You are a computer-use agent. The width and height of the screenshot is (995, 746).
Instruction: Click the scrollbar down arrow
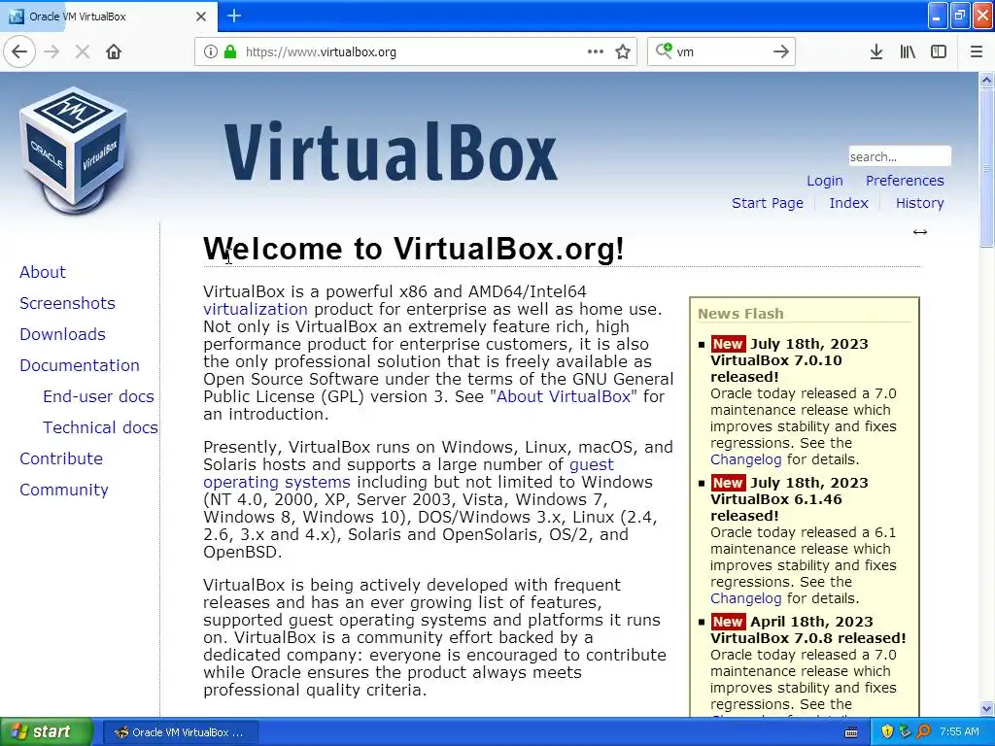coord(986,708)
